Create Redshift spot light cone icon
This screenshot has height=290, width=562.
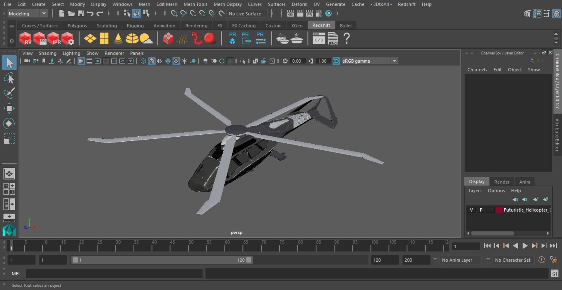point(118,38)
